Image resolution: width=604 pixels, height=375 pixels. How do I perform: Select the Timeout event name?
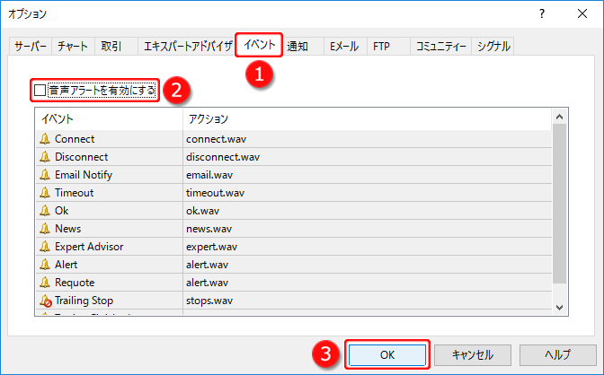click(75, 193)
